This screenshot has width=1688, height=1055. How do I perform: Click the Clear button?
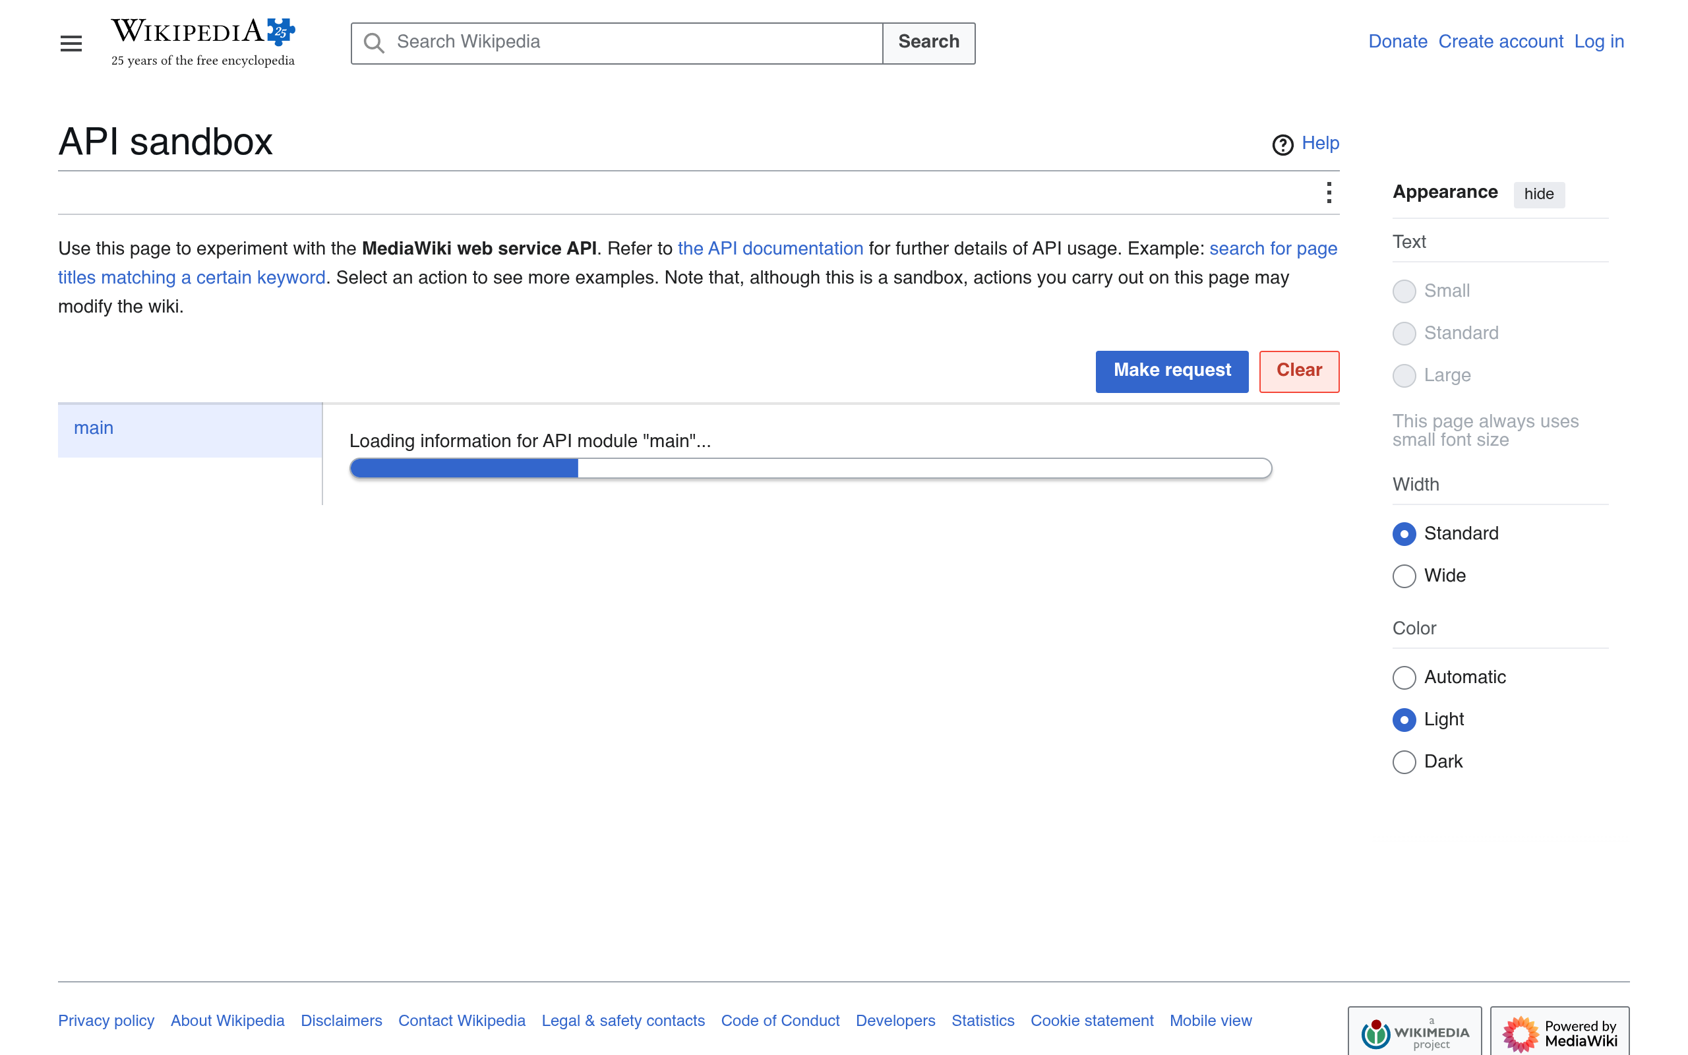(1299, 371)
